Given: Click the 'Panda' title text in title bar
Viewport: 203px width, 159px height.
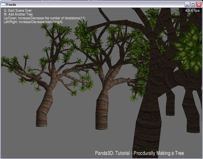Looking at the screenshot, I should (x=11, y=4).
